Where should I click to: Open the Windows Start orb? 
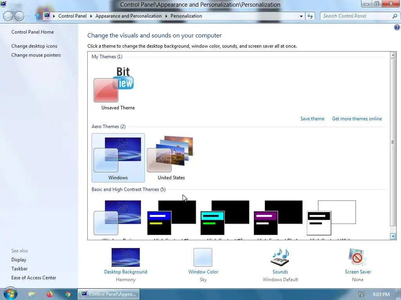tap(10, 294)
